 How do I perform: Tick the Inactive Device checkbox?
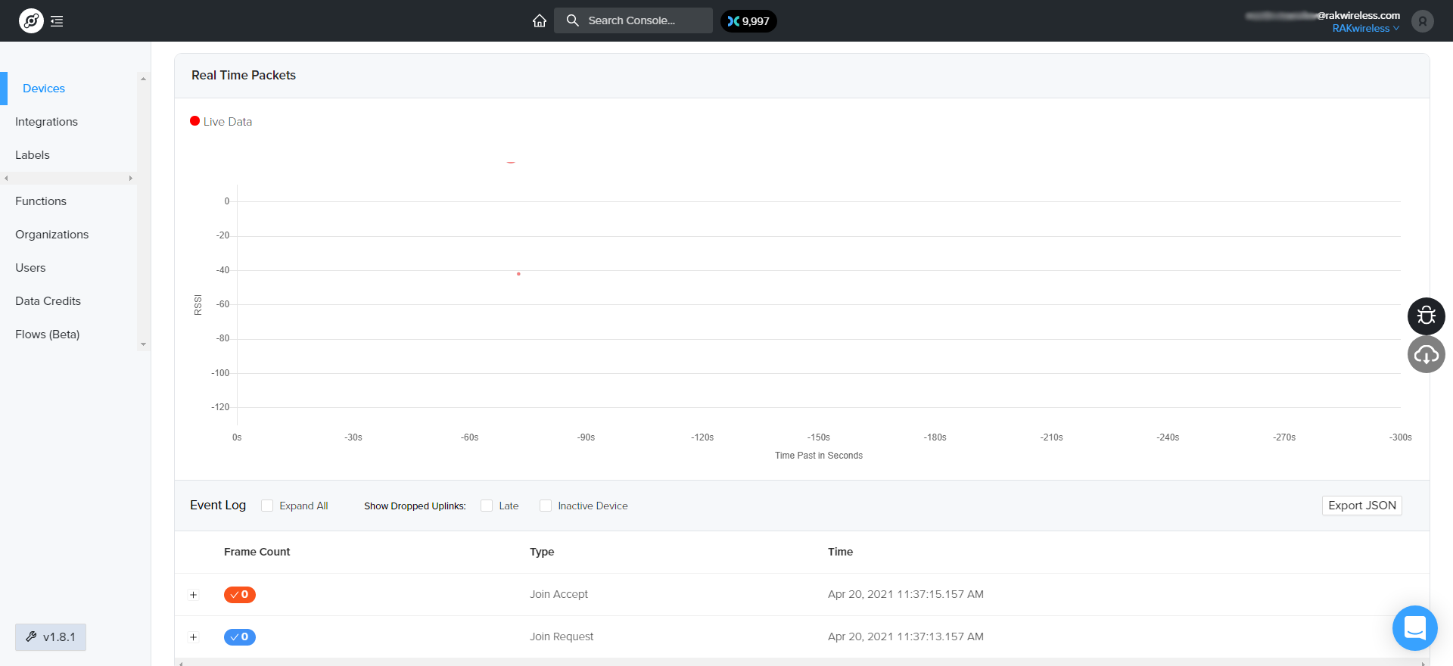coord(546,506)
